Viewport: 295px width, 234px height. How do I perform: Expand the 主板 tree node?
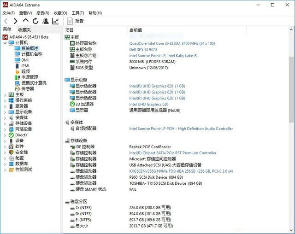pos(5,95)
